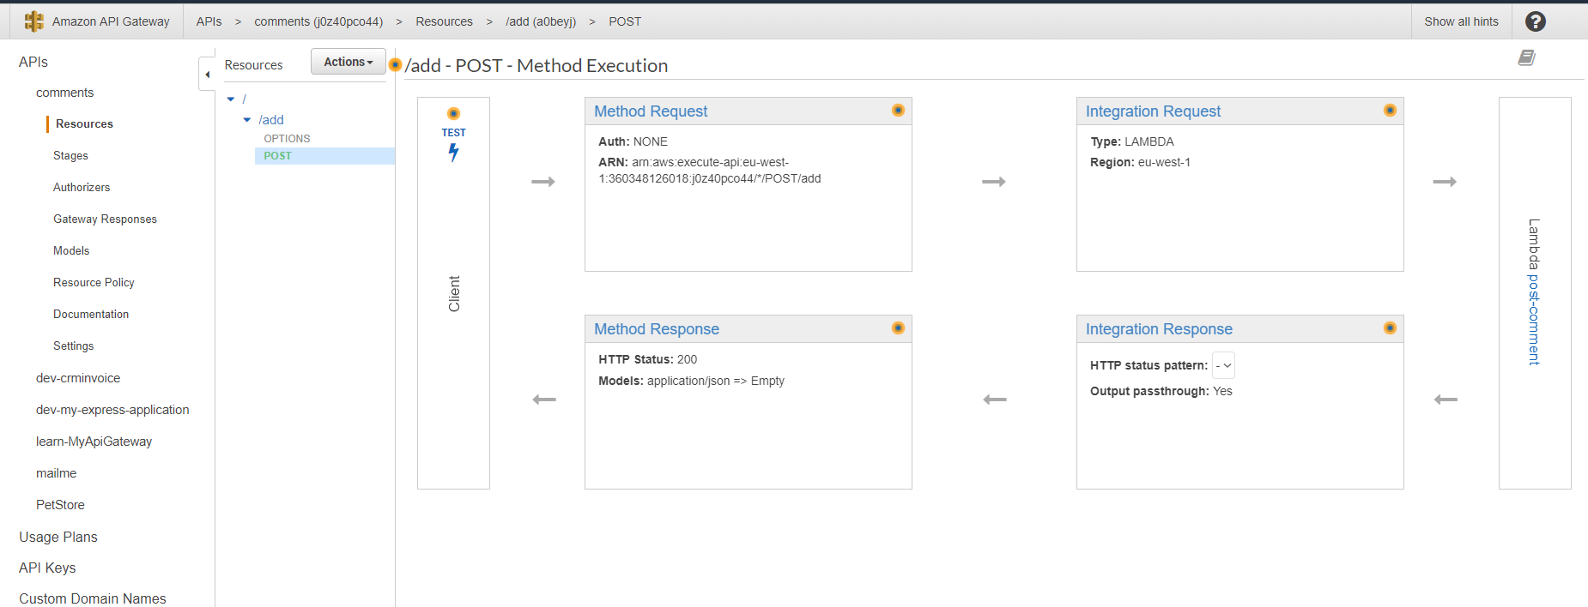Open Resources in the comments API menu
The image size is (1588, 607).
[84, 124]
